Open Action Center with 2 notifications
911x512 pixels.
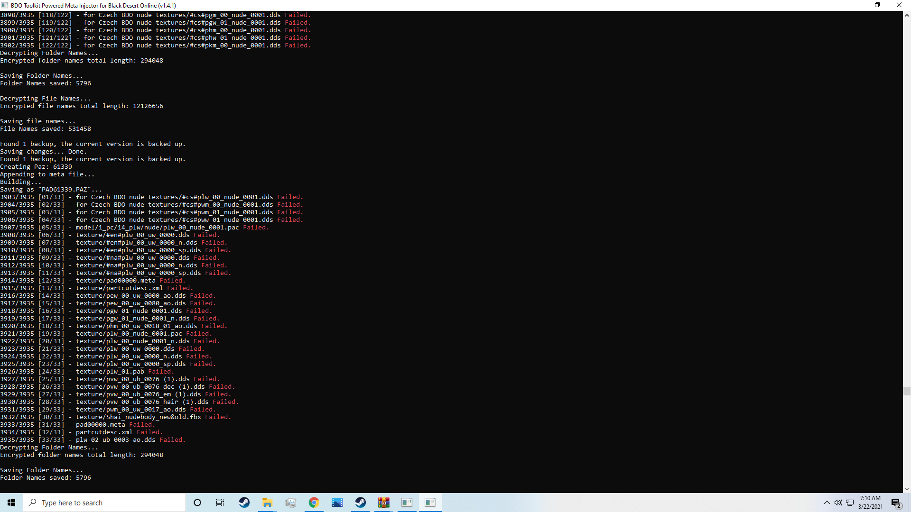(896, 503)
